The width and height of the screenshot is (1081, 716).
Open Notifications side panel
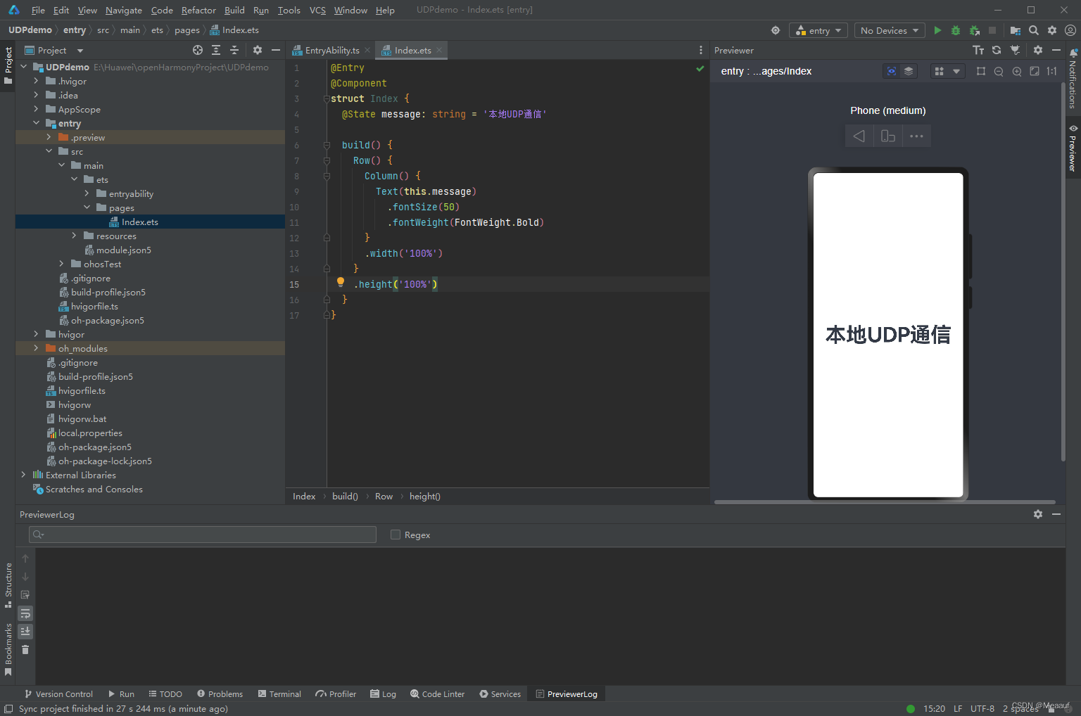pyautogui.click(x=1073, y=79)
